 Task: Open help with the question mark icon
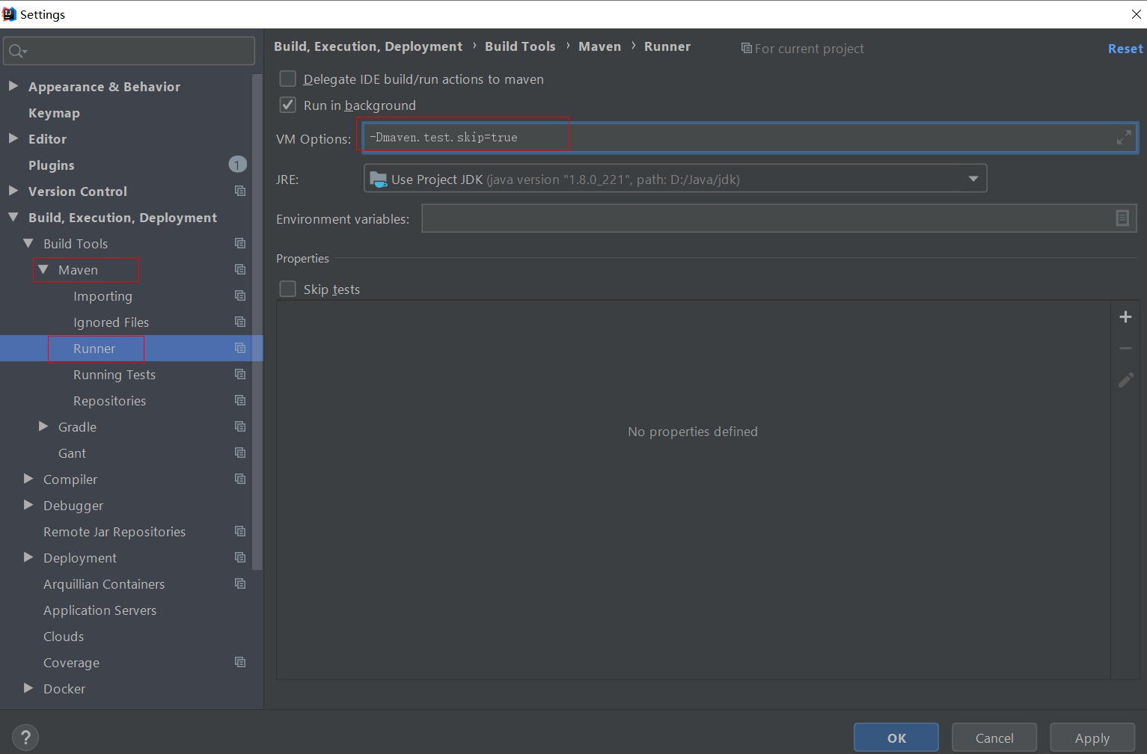(25, 738)
